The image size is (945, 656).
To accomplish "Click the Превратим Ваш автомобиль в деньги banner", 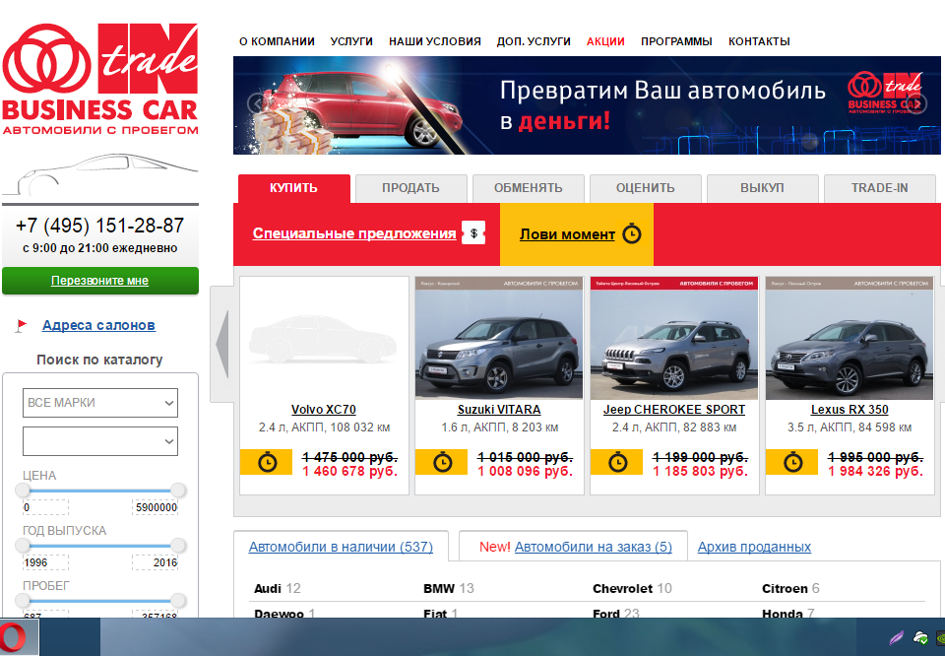I will (x=587, y=105).
